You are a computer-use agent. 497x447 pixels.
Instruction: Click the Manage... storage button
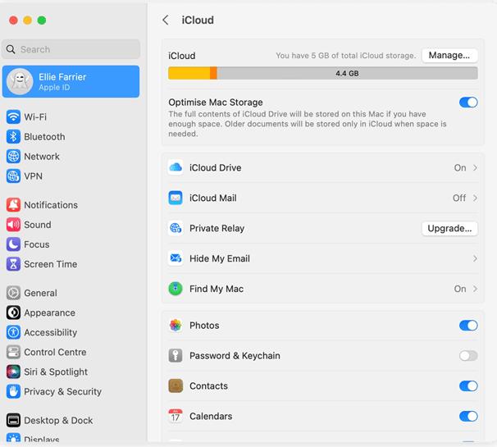pos(449,56)
